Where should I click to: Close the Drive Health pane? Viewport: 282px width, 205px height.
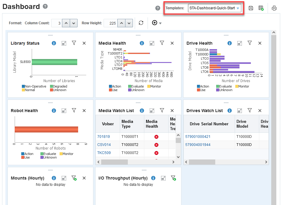260,43
